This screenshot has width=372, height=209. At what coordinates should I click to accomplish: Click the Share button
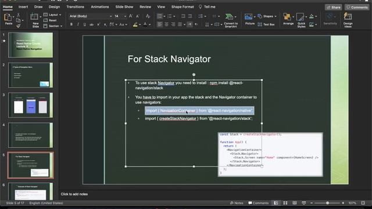(333, 8)
